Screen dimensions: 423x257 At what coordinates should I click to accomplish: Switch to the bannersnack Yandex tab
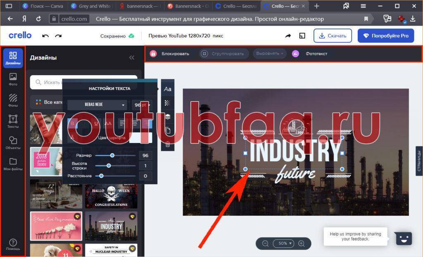tap(140, 6)
